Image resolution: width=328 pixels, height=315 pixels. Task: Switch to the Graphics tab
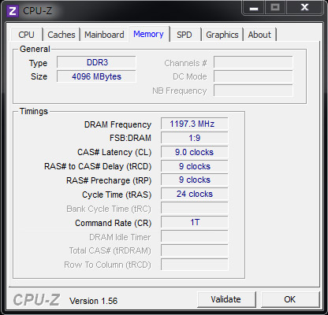222,35
